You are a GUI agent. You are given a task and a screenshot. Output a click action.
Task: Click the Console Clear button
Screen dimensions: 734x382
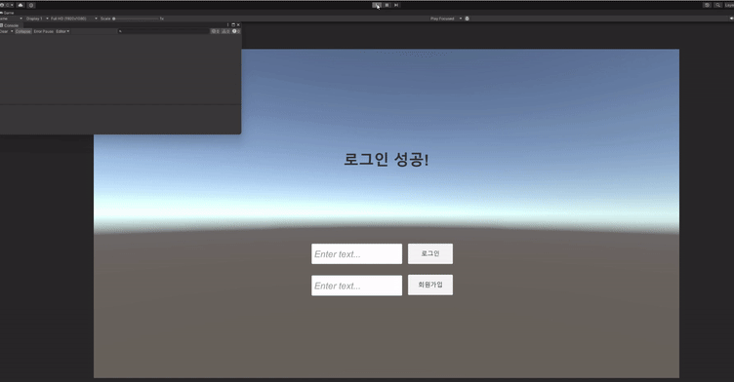pyautogui.click(x=3, y=31)
